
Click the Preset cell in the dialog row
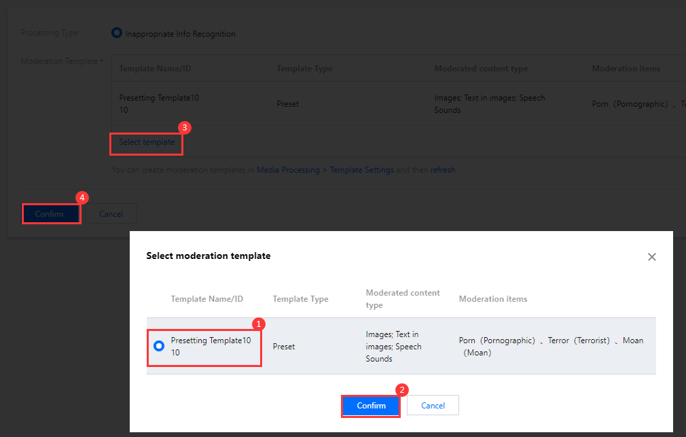pos(284,346)
